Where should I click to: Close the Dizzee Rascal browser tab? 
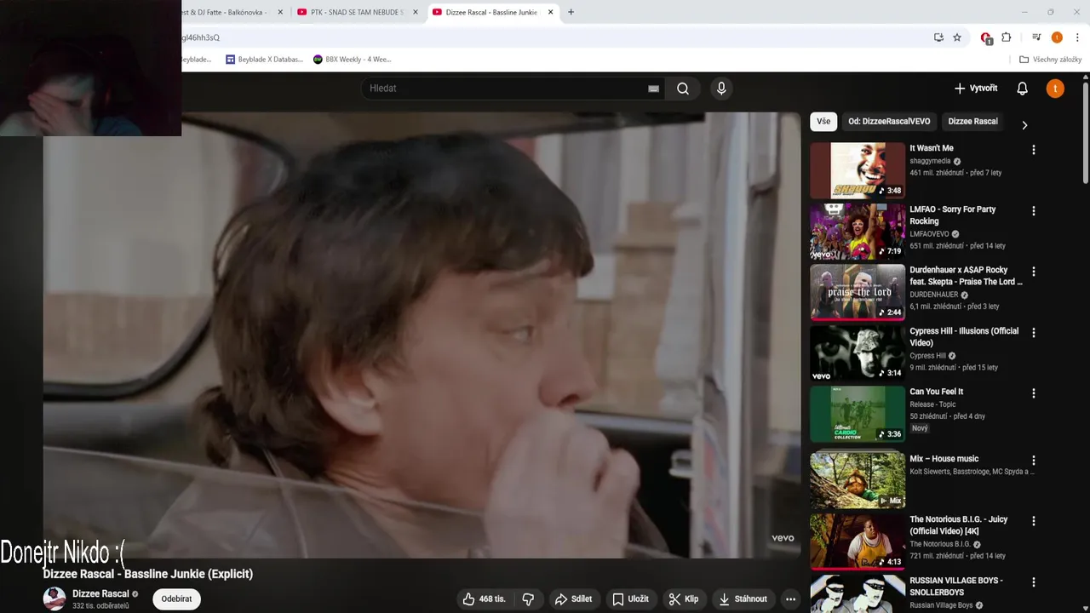tap(551, 12)
